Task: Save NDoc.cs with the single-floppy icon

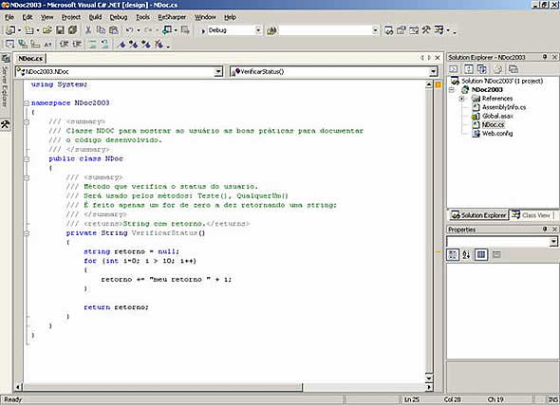Action: coord(60,30)
